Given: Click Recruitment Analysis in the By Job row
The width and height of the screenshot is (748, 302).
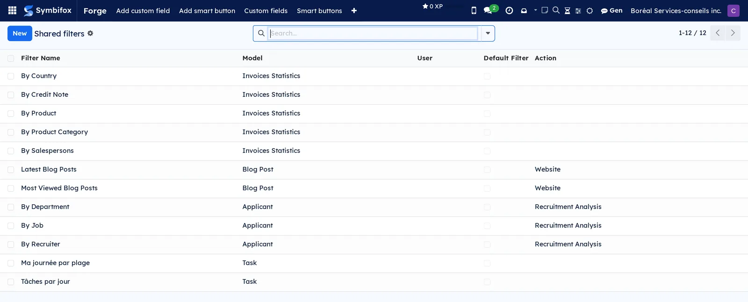Looking at the screenshot, I should [568, 225].
